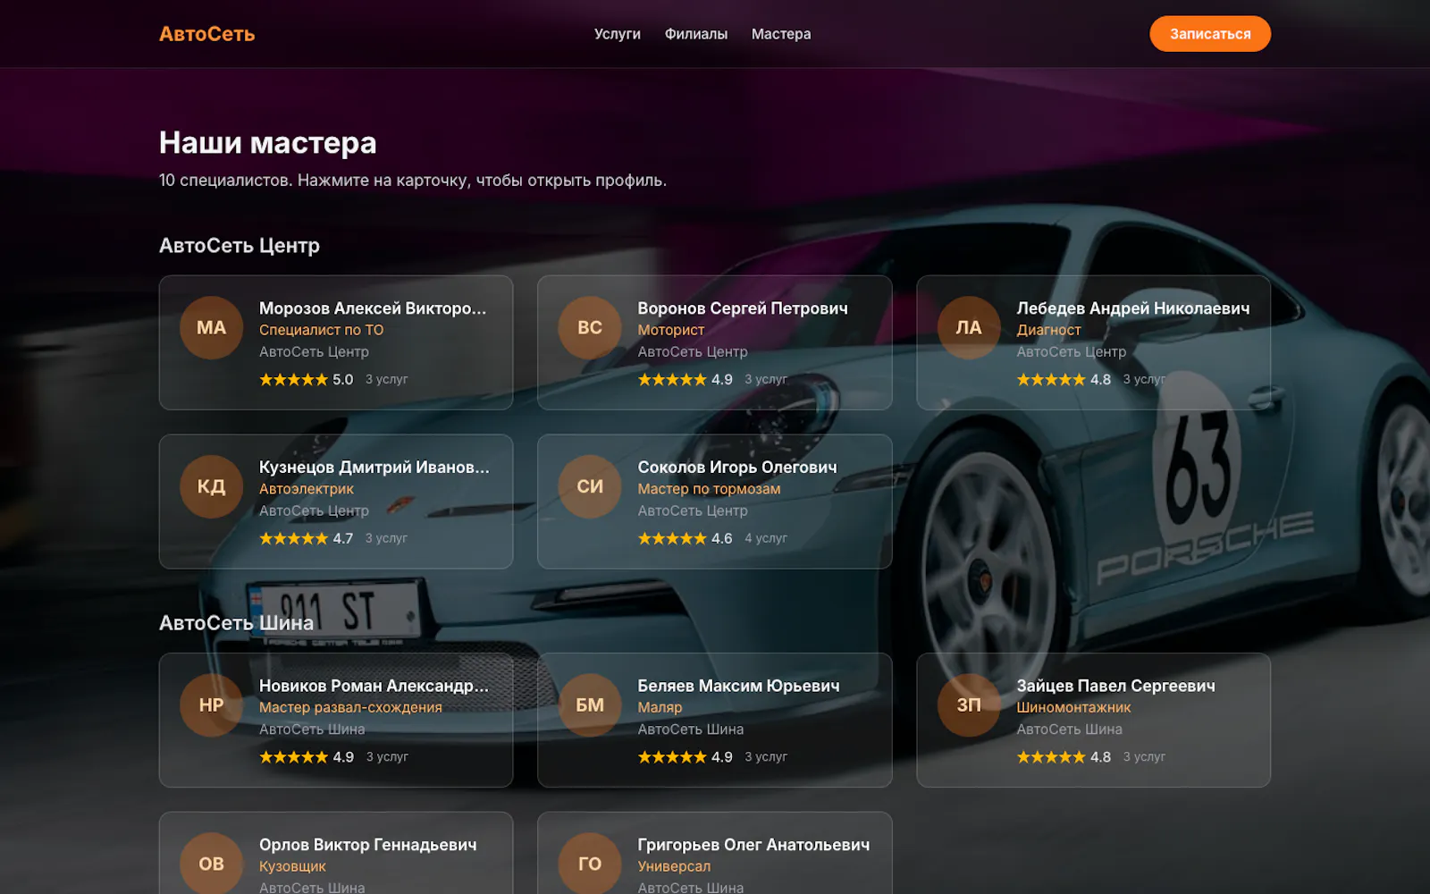The width and height of the screenshot is (1430, 894).
Task: Click the 4.8 star rating of Лебедев
Action: pos(1064,380)
